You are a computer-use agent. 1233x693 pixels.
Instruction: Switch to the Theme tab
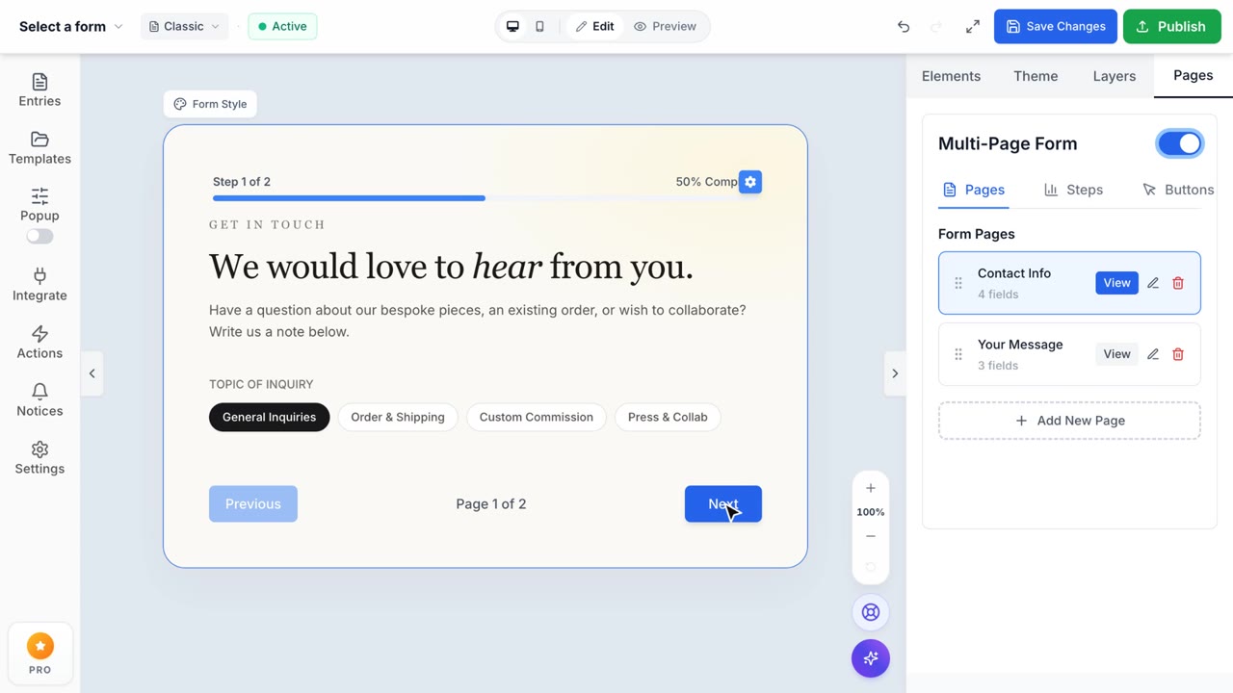pos(1036,76)
